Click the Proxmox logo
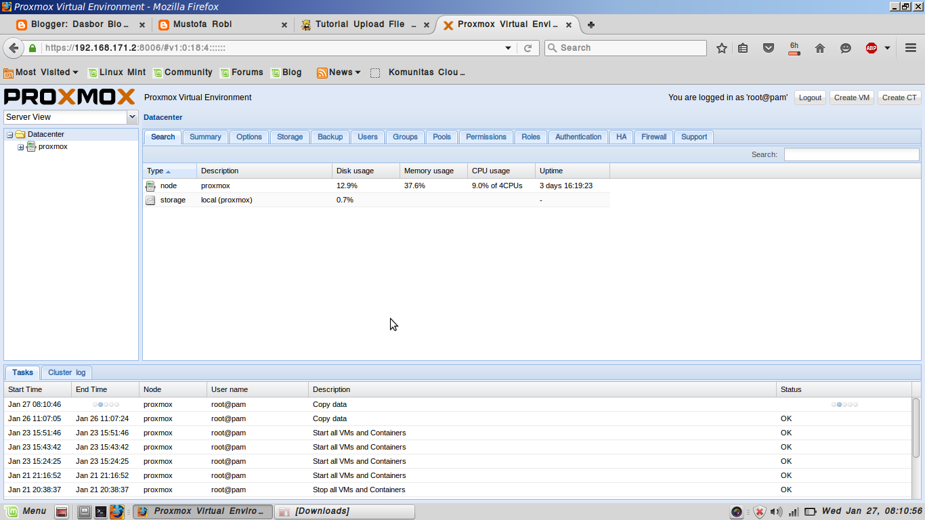This screenshot has height=520, width=925. pos(70,97)
